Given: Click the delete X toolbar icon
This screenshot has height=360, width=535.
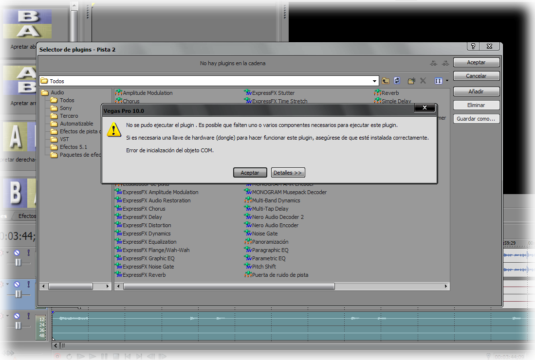Looking at the screenshot, I should coord(423,81).
